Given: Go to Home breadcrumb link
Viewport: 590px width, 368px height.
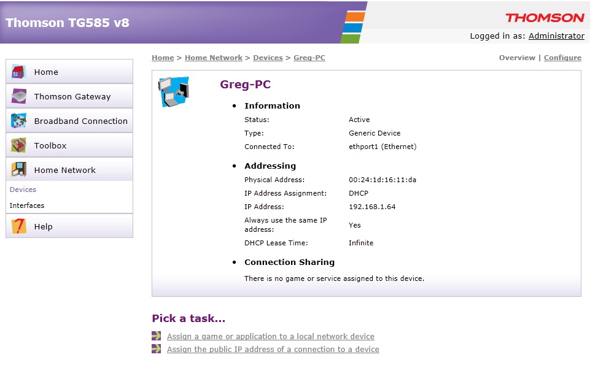Looking at the screenshot, I should pos(163,58).
